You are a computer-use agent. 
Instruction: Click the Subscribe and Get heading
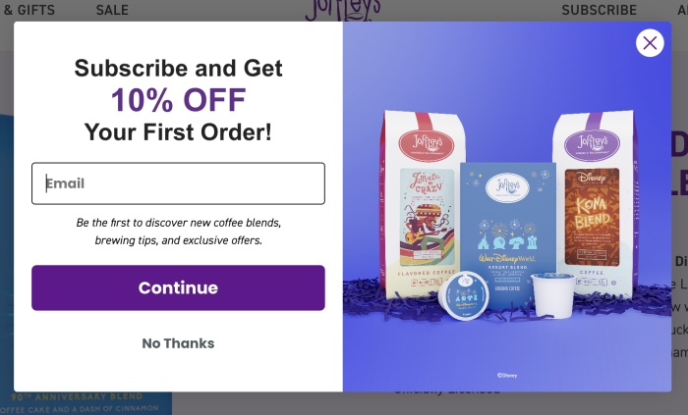(178, 69)
